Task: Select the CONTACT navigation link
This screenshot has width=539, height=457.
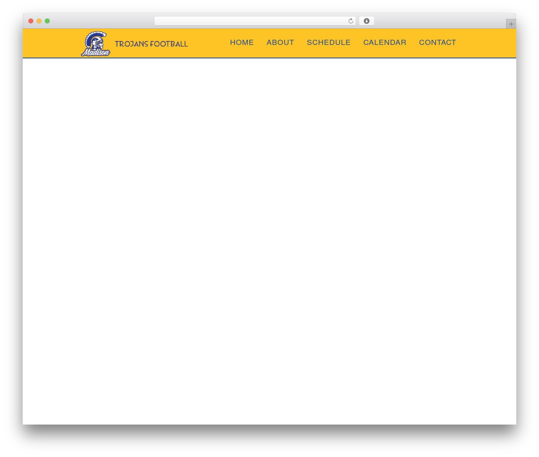Action: pos(437,43)
